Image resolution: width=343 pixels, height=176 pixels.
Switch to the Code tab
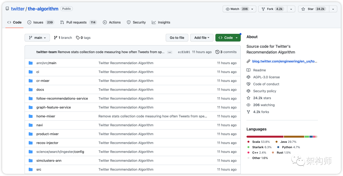pyautogui.click(x=14, y=22)
